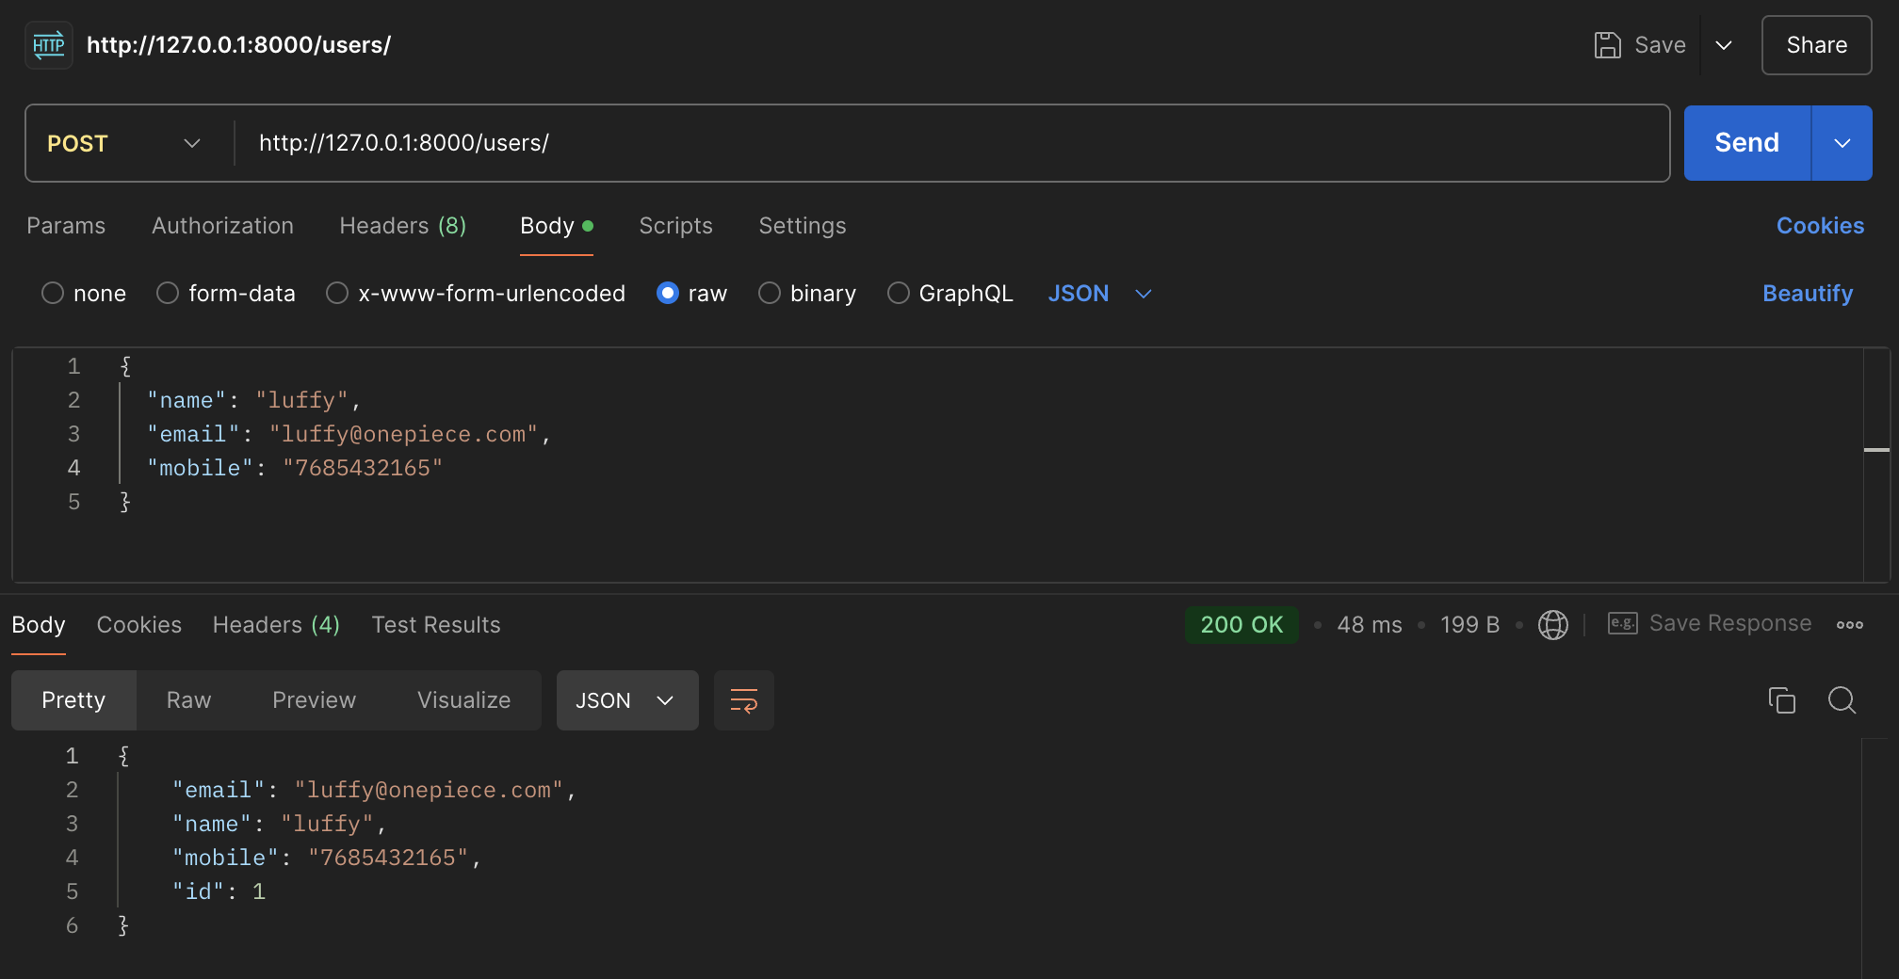Click the request URL input field
This screenshot has width=1899, height=979.
(951, 143)
